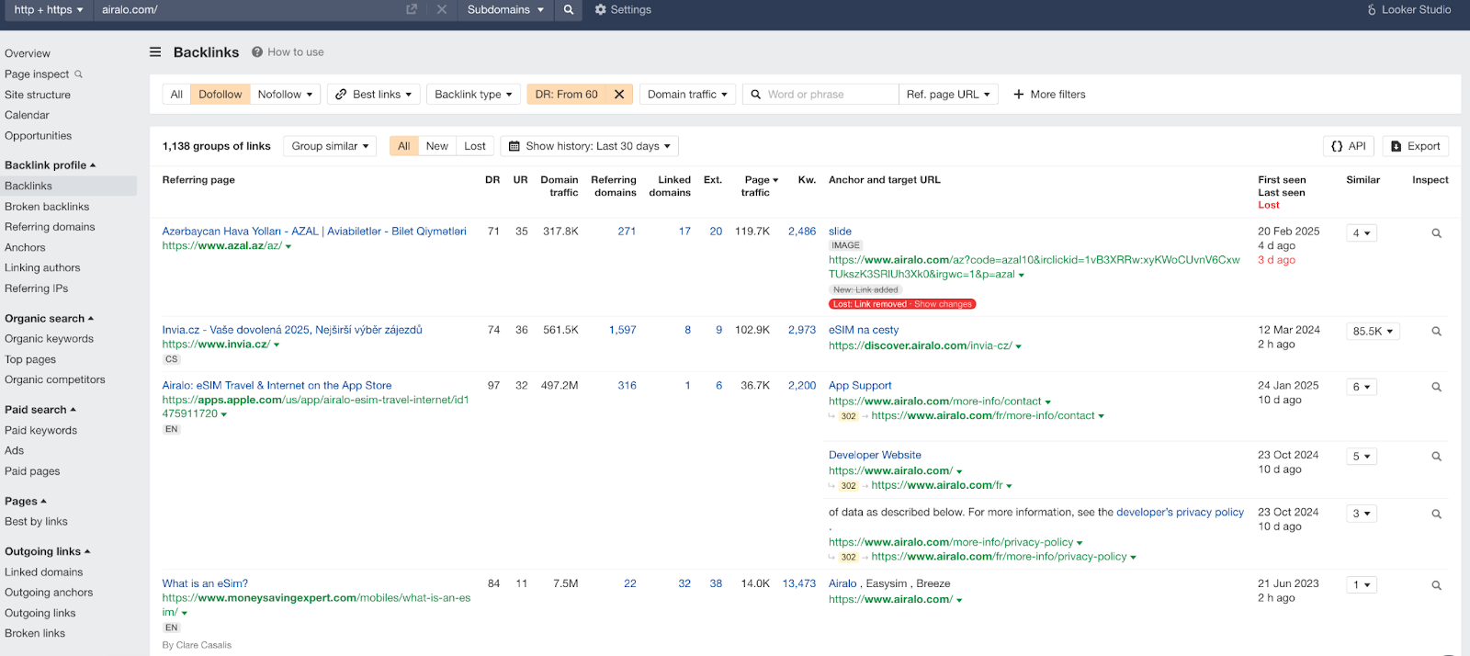Open the Group similar dropdown
This screenshot has width=1470, height=656.
pos(330,146)
